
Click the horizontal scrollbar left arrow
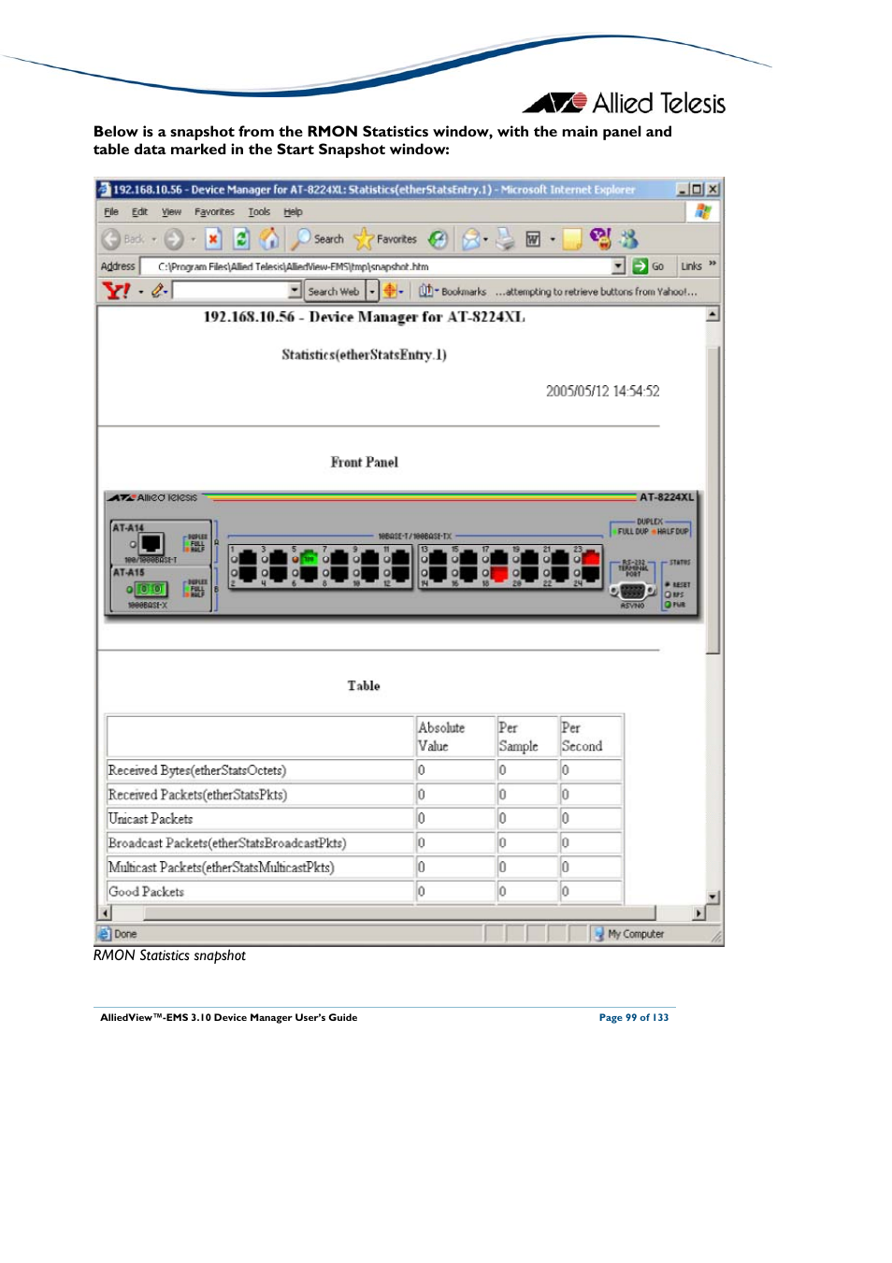coord(105,913)
